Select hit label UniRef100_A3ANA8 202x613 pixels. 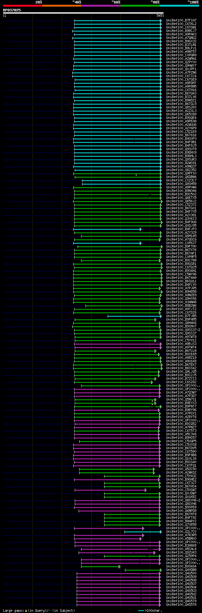point(181,302)
